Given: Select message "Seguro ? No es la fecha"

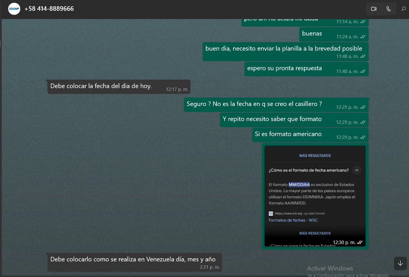Looking at the screenshot, I should [276, 105].
